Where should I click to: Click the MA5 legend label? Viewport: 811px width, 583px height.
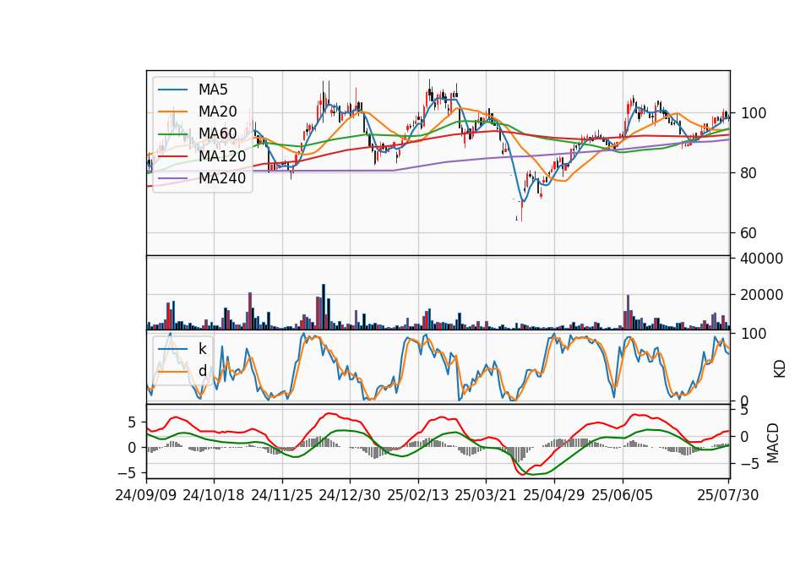[x=213, y=90]
